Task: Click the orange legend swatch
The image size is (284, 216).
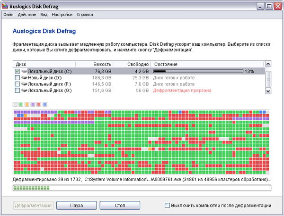Action: (27, 104)
